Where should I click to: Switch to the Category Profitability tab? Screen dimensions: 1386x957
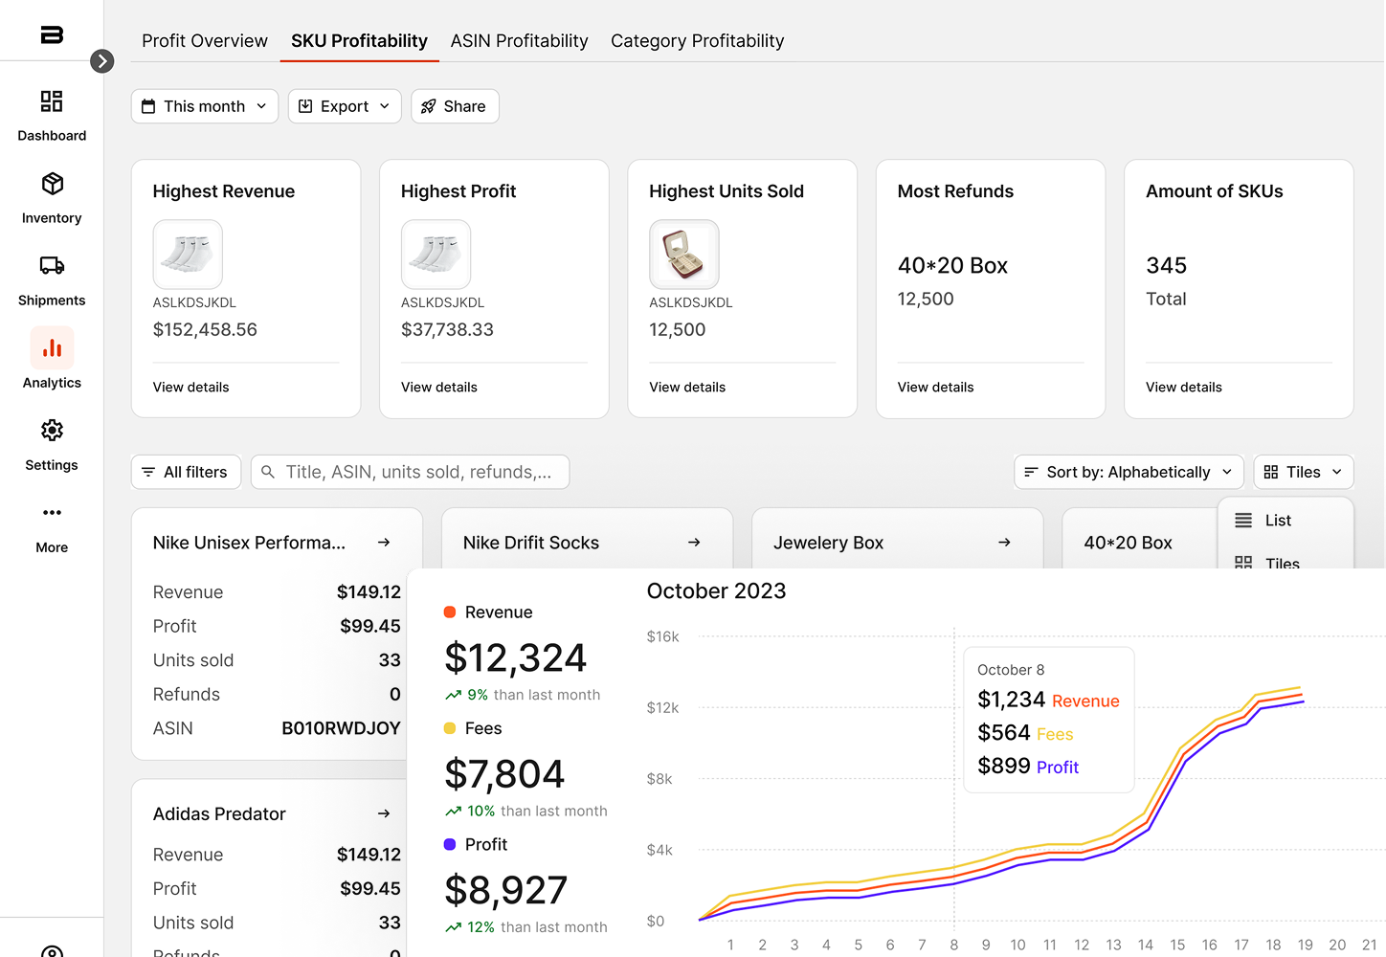pos(697,41)
